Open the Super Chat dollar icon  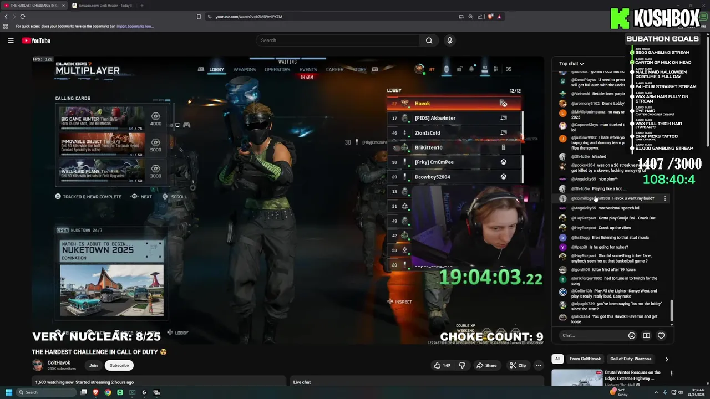click(x=646, y=335)
